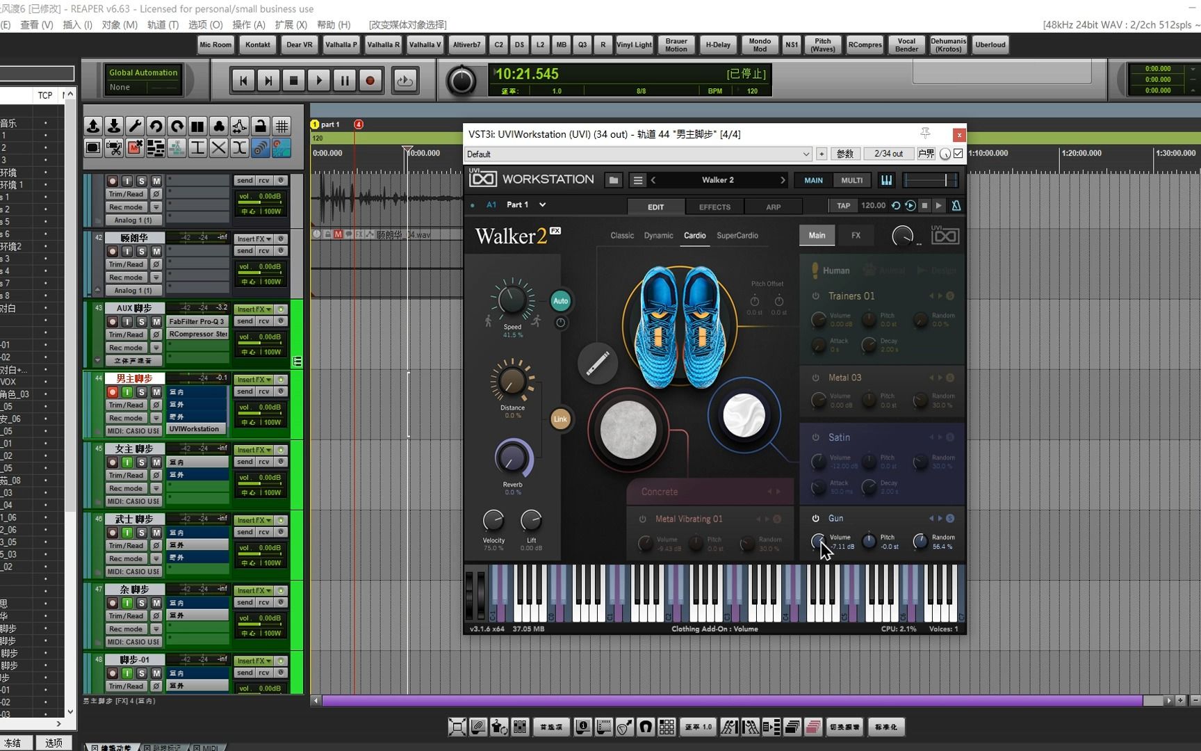Switch to the EFFECTS tab in UVI Workstation
This screenshot has height=751, width=1201.
(x=714, y=207)
